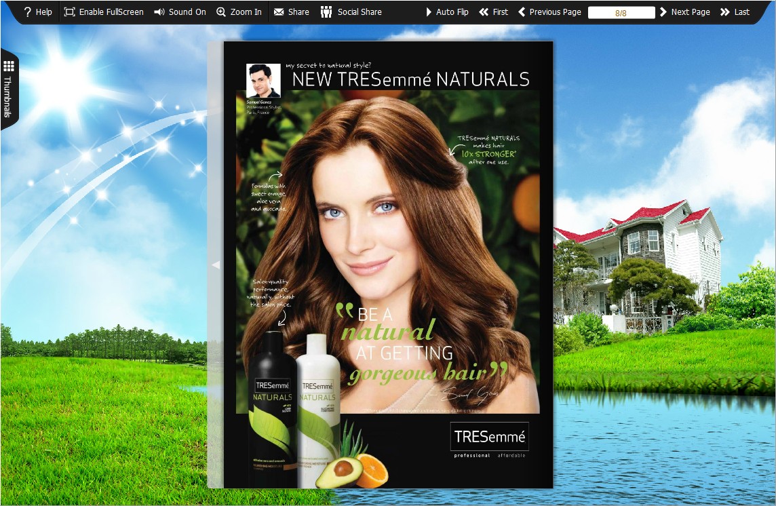Go to Previous Page
Screen dimensions: 776x506
tap(550, 12)
